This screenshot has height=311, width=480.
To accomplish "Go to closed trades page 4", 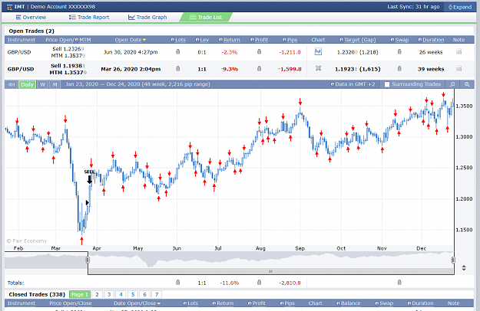I will pos(121,294).
